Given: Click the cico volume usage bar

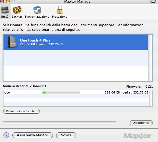Looking at the screenshot, I should [x=61, y=92].
